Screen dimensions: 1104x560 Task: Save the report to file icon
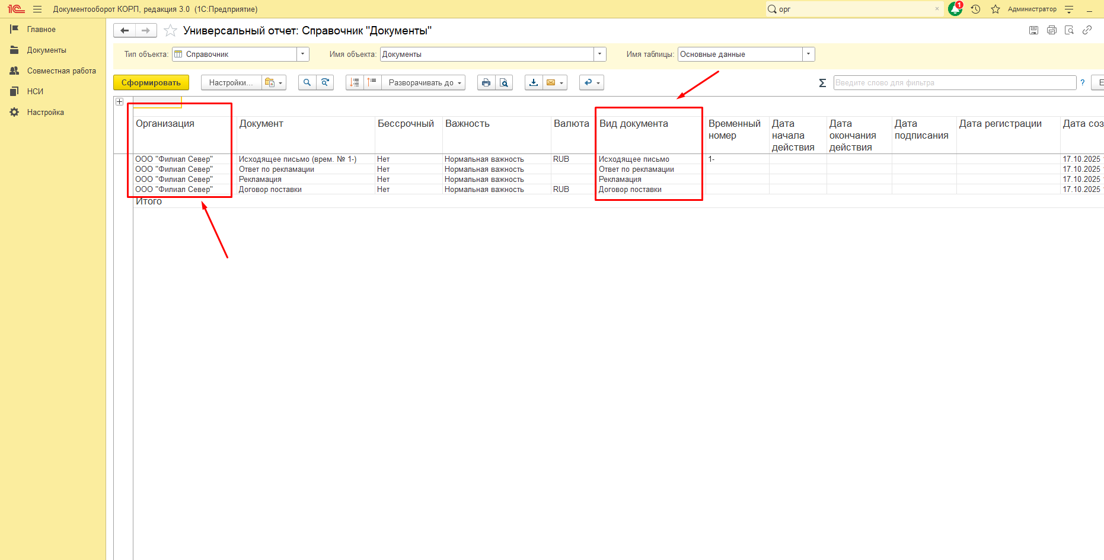[x=1033, y=30]
